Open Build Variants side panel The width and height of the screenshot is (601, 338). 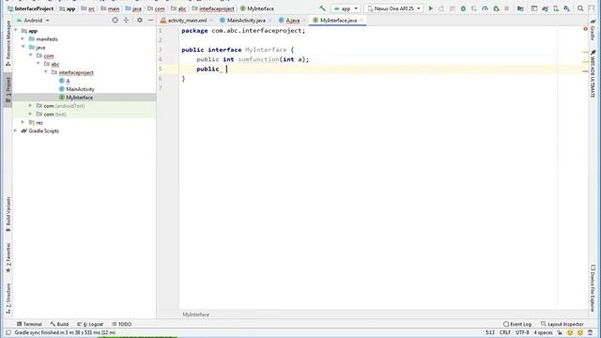(8, 214)
